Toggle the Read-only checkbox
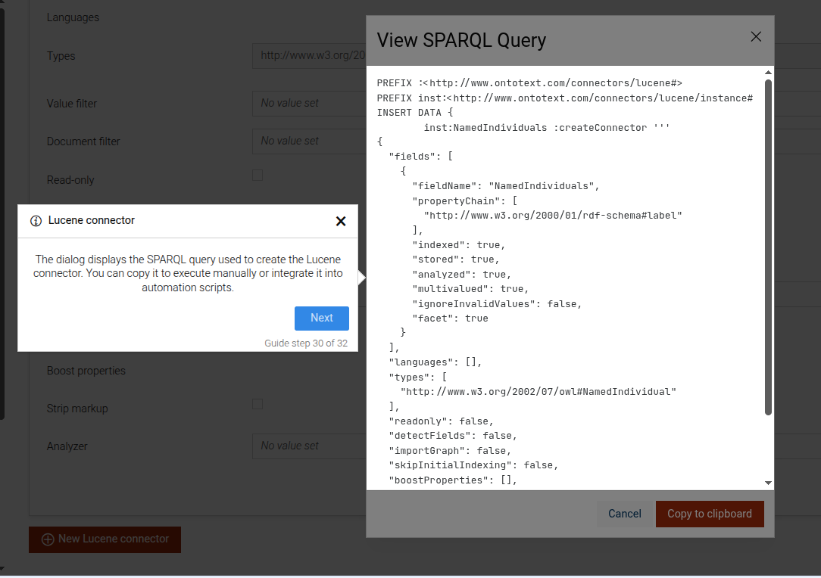The height and width of the screenshot is (578, 821). click(258, 176)
